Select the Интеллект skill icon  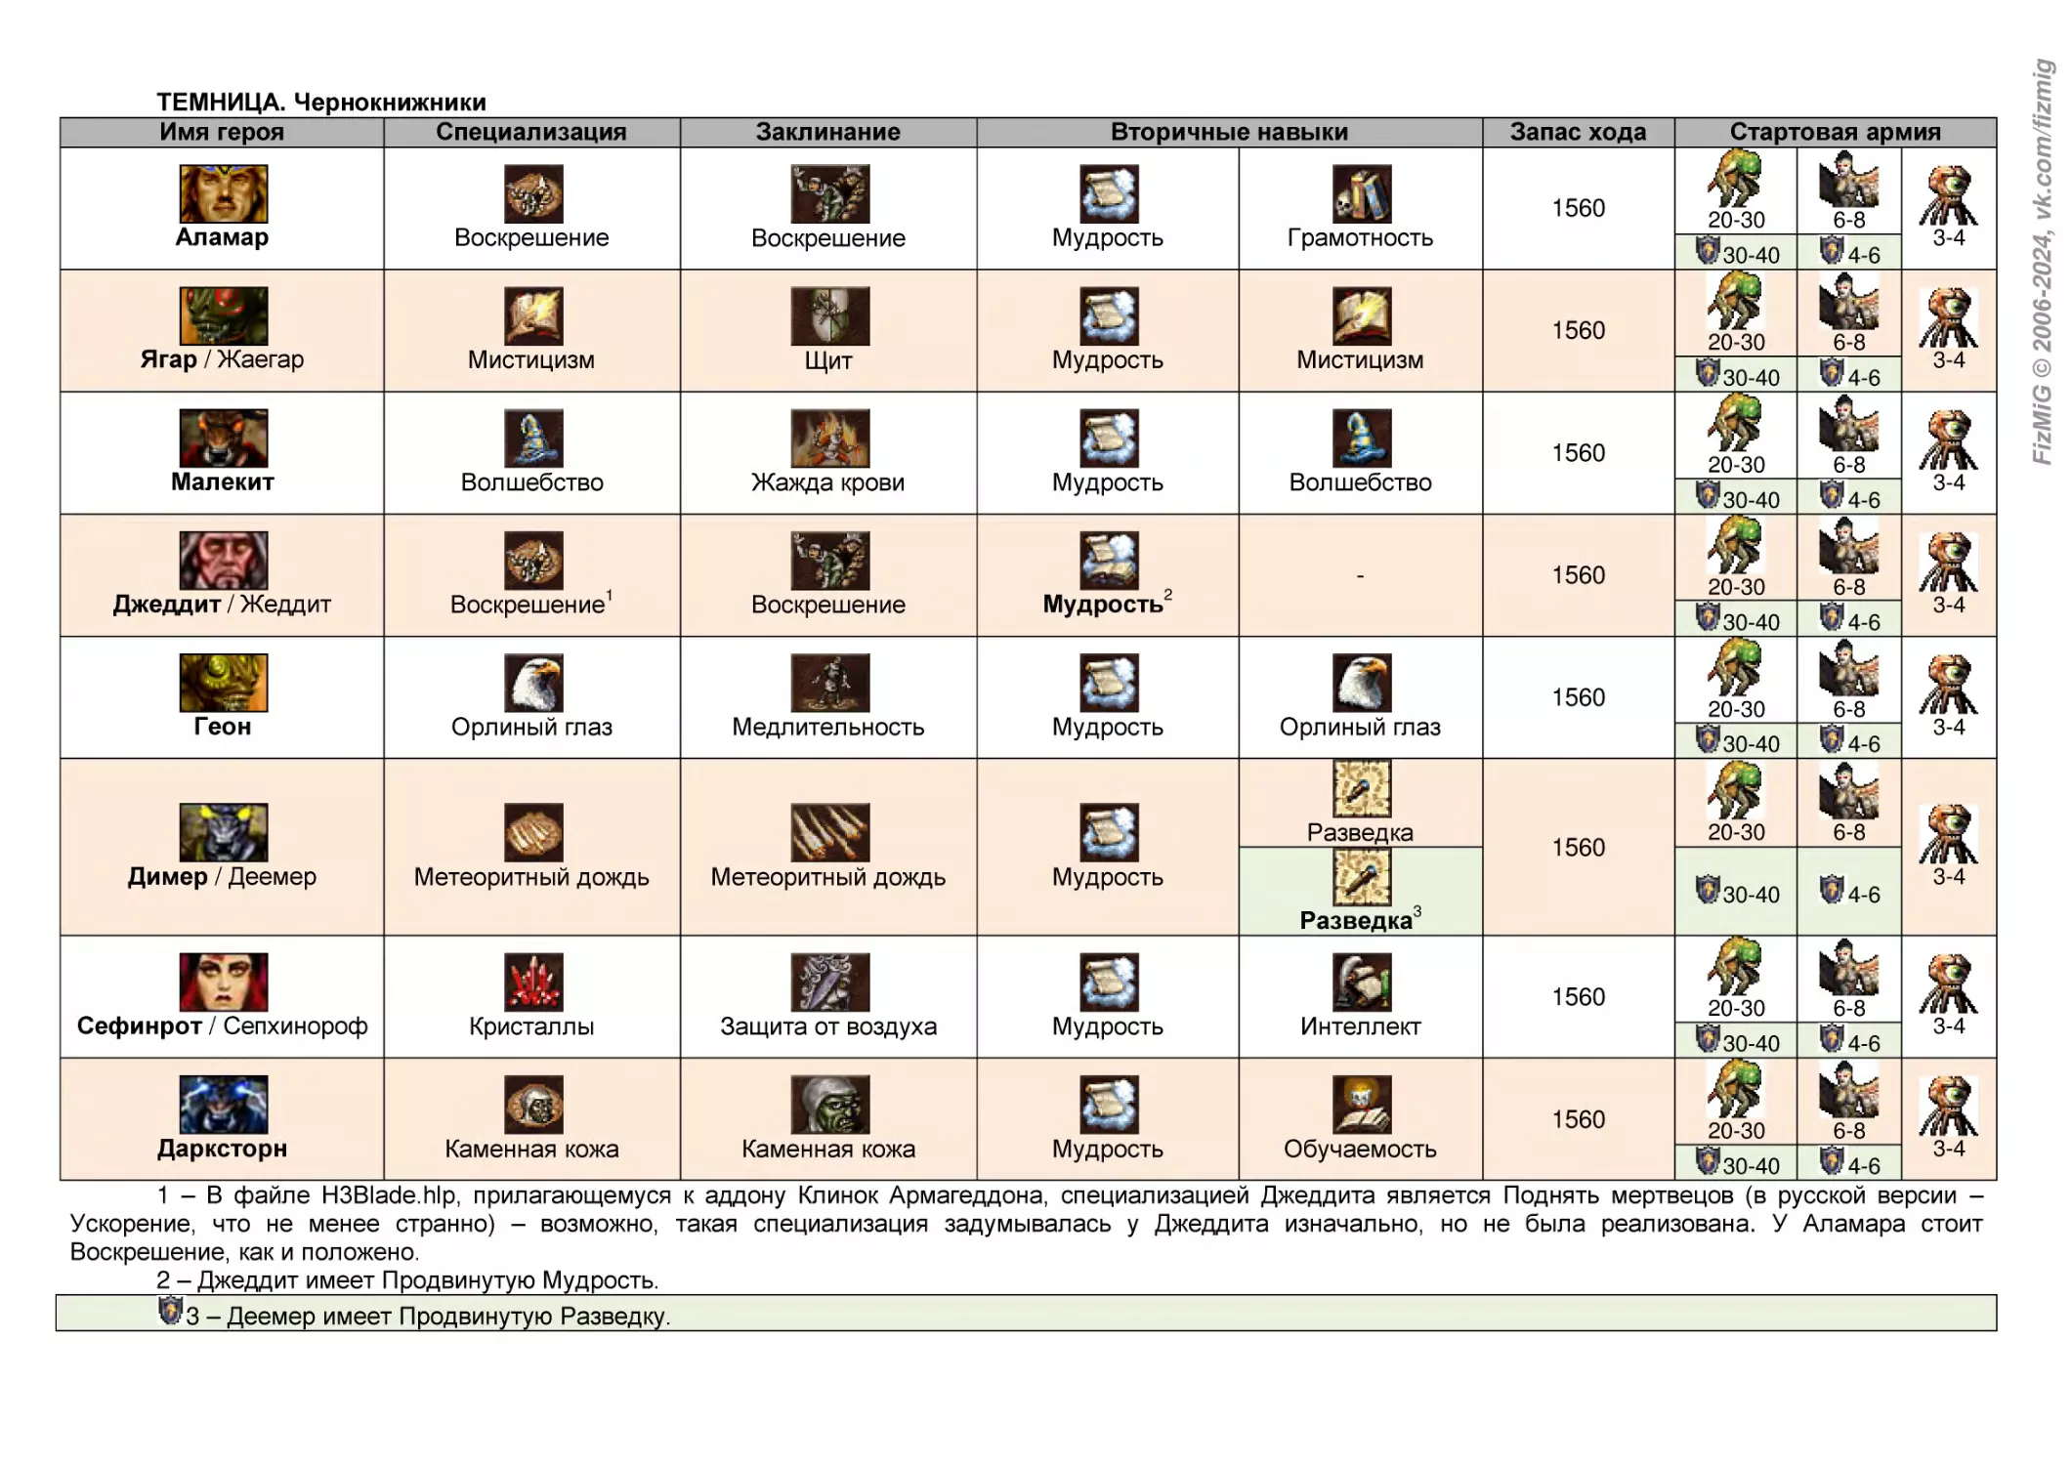pyautogui.click(x=1362, y=983)
